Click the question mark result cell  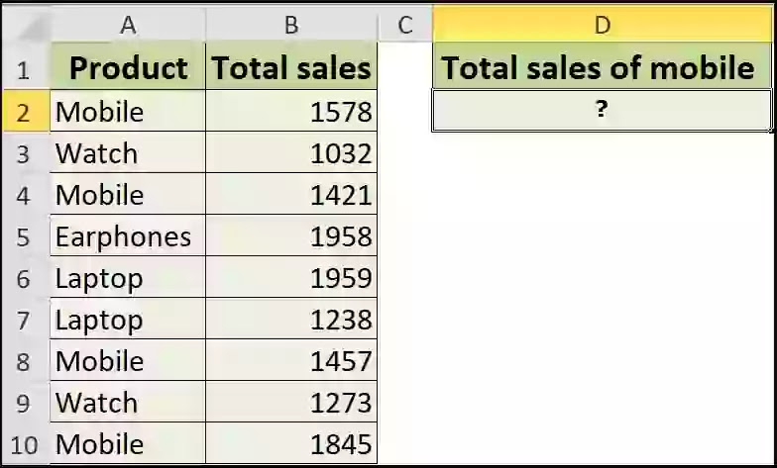(603, 111)
